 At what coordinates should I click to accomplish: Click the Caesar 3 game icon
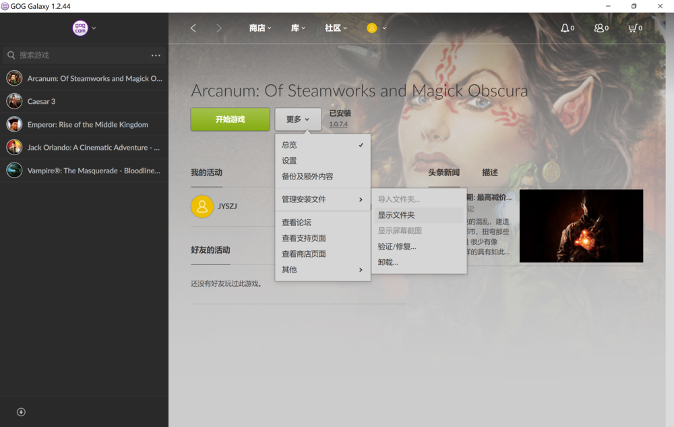point(14,101)
